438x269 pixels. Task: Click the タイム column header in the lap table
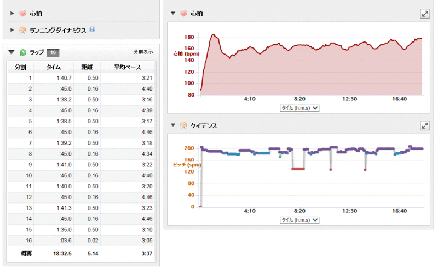pos(54,67)
